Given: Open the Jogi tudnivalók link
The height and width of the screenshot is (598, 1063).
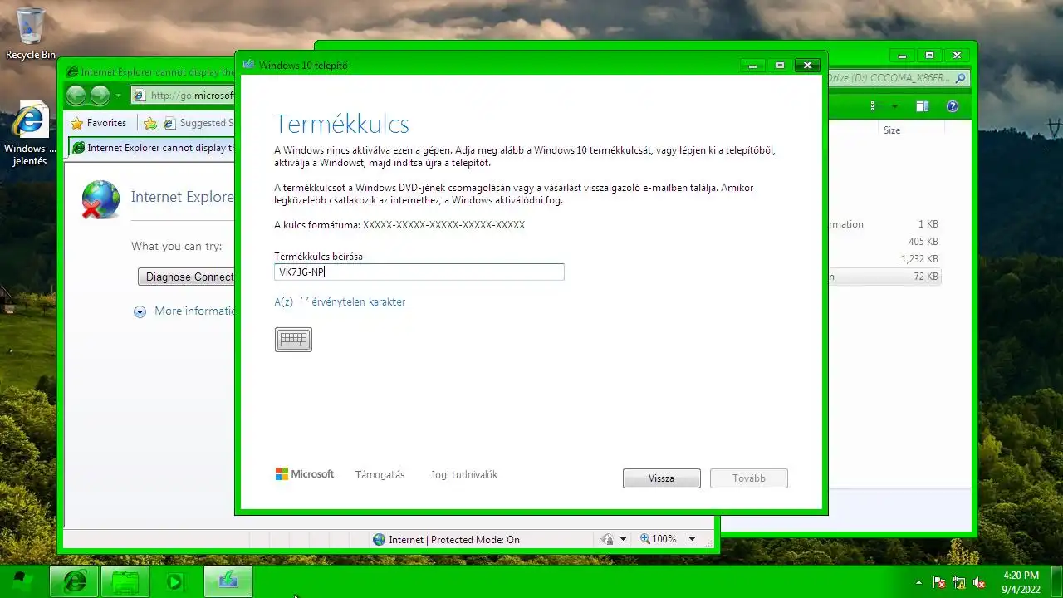Looking at the screenshot, I should 464,475.
